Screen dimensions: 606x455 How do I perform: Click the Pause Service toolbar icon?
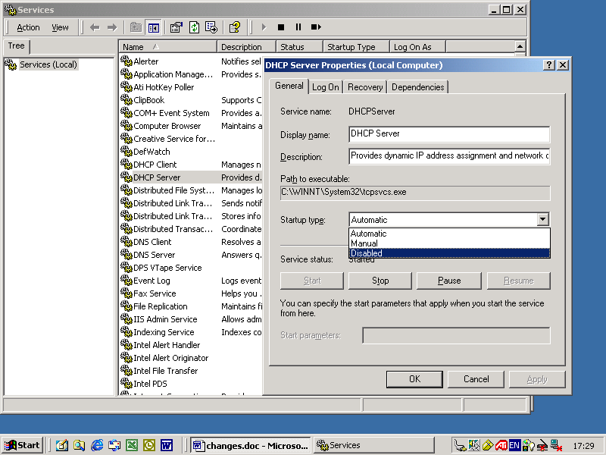[x=298, y=27]
